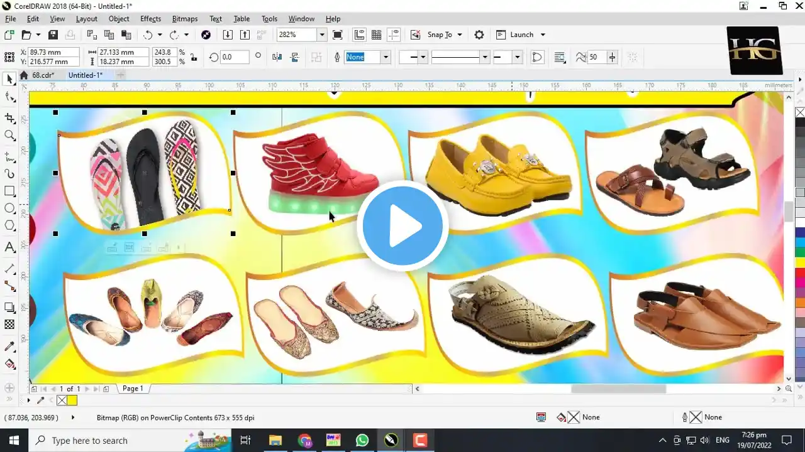The height and width of the screenshot is (452, 805).
Task: Activate the Zoom tool
Action: tap(9, 135)
